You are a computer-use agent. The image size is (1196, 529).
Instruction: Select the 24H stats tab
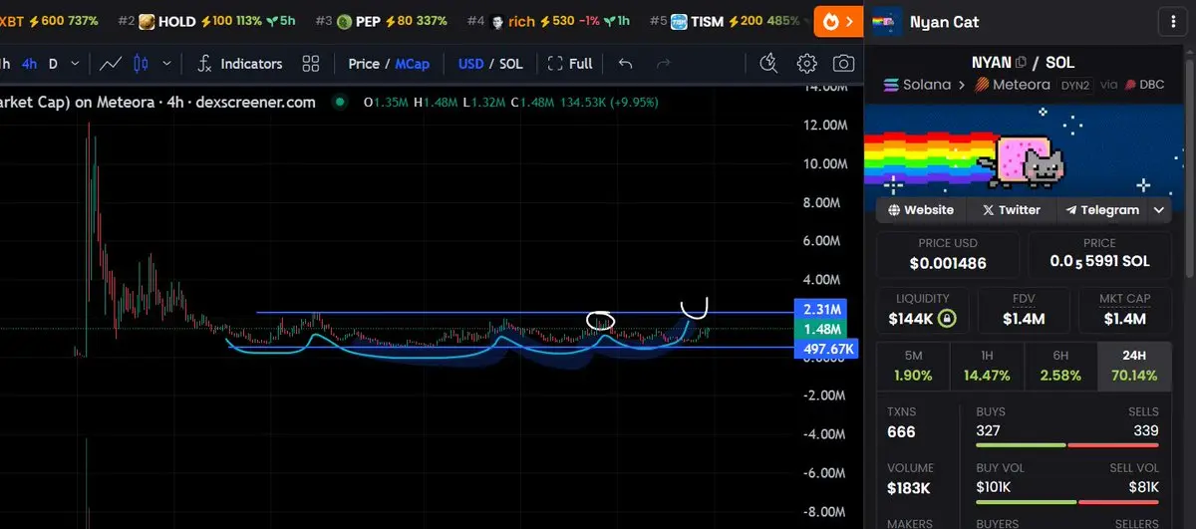[1133, 367]
